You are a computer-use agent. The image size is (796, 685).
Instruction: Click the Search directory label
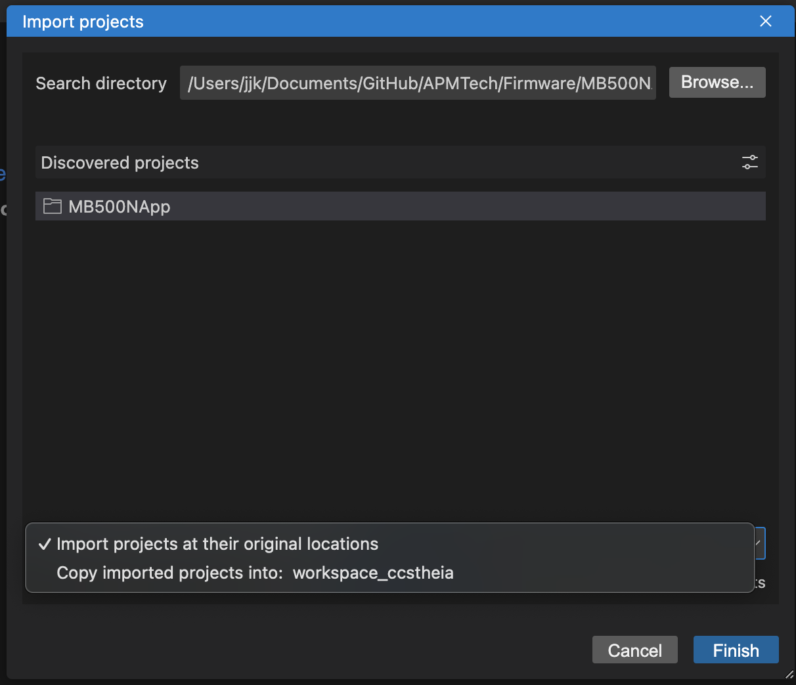(101, 83)
